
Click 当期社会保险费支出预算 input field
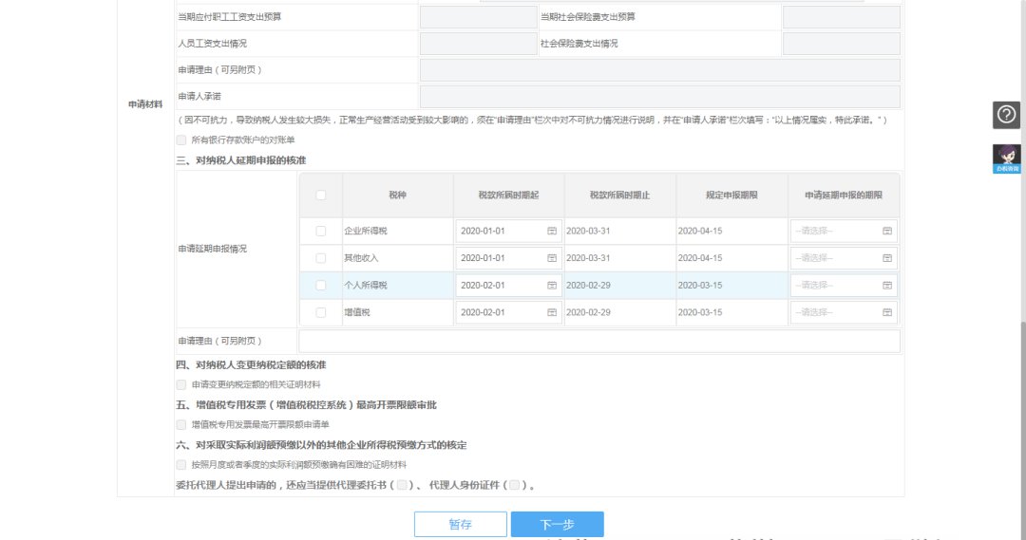coord(842,17)
